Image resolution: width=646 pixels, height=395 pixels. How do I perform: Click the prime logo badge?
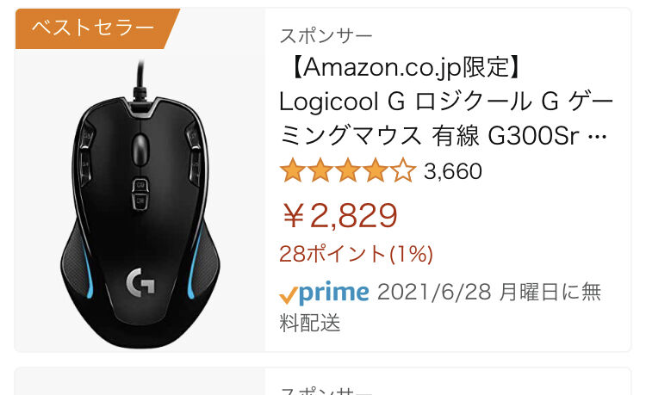tap(324, 293)
